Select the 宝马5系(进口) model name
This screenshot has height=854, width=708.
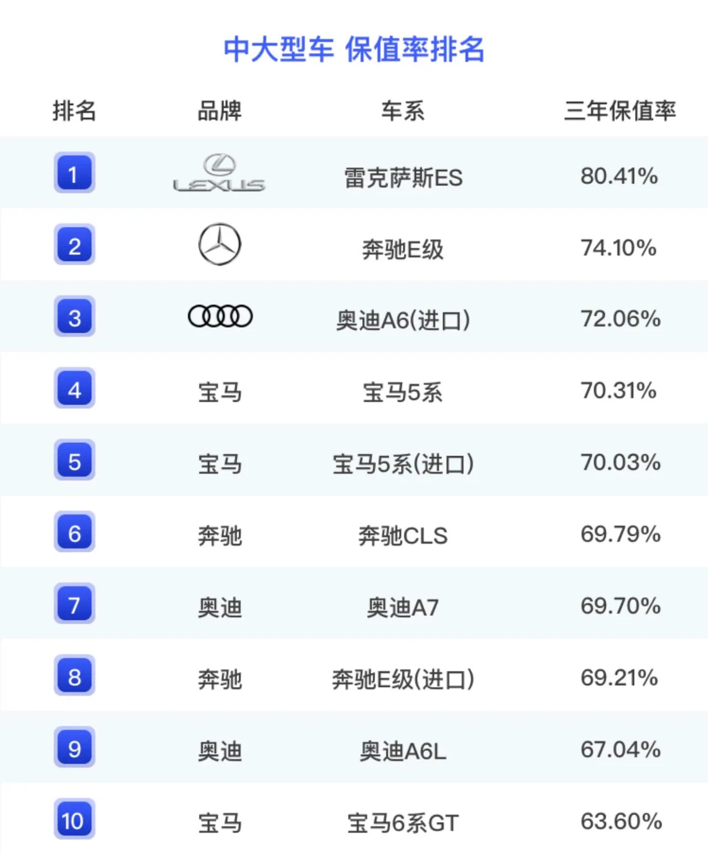[403, 464]
